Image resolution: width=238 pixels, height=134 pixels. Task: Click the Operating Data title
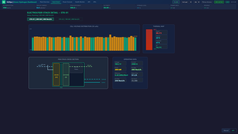pyautogui.click(x=130, y=59)
